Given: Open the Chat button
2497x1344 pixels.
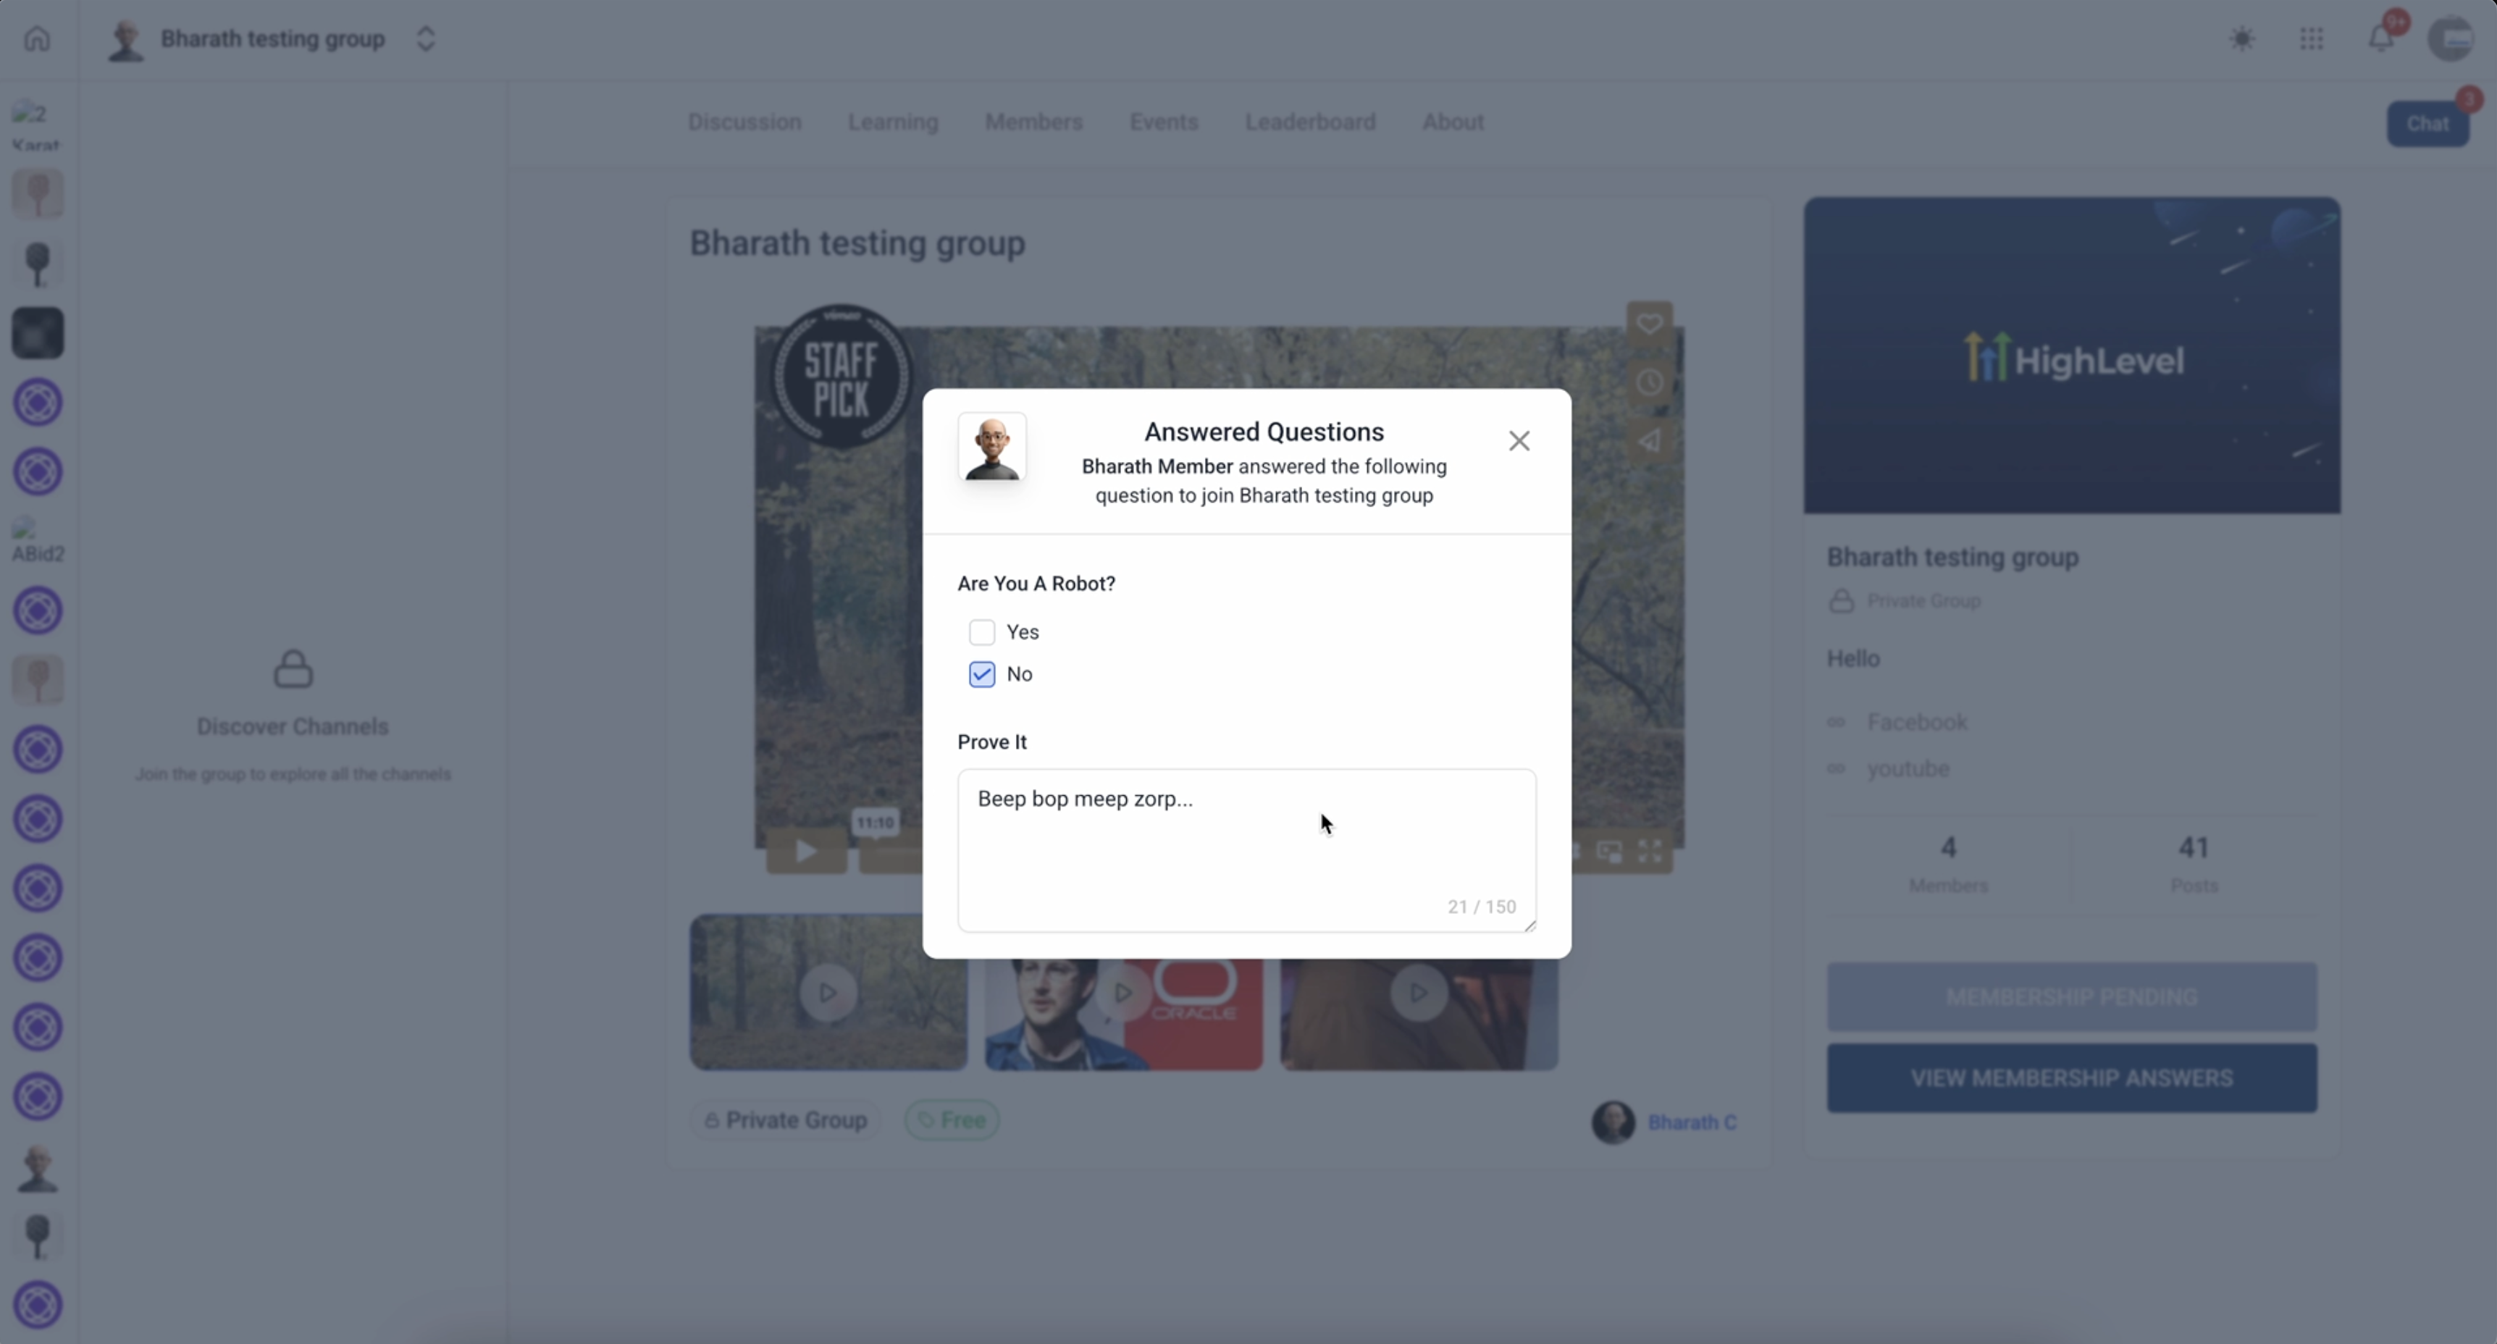Looking at the screenshot, I should click(2428, 124).
